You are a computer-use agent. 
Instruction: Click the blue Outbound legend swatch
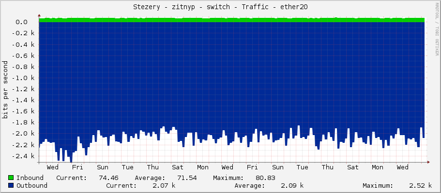(x=11, y=185)
